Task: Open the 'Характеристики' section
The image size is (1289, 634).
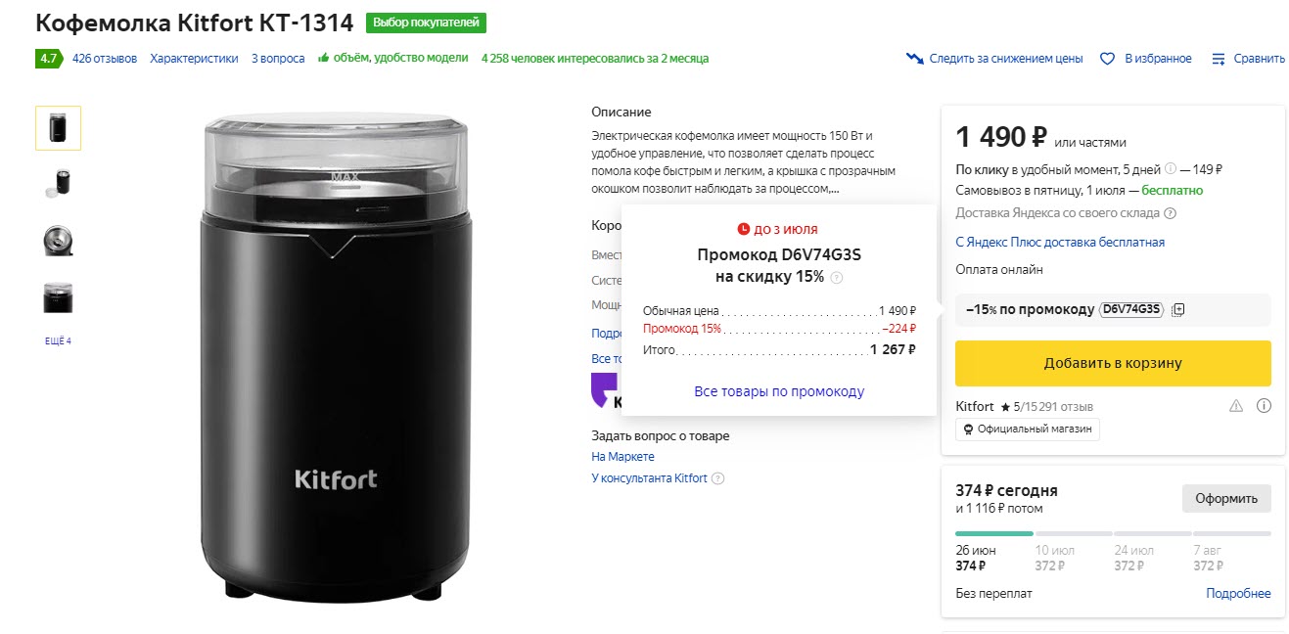Action: [x=194, y=59]
